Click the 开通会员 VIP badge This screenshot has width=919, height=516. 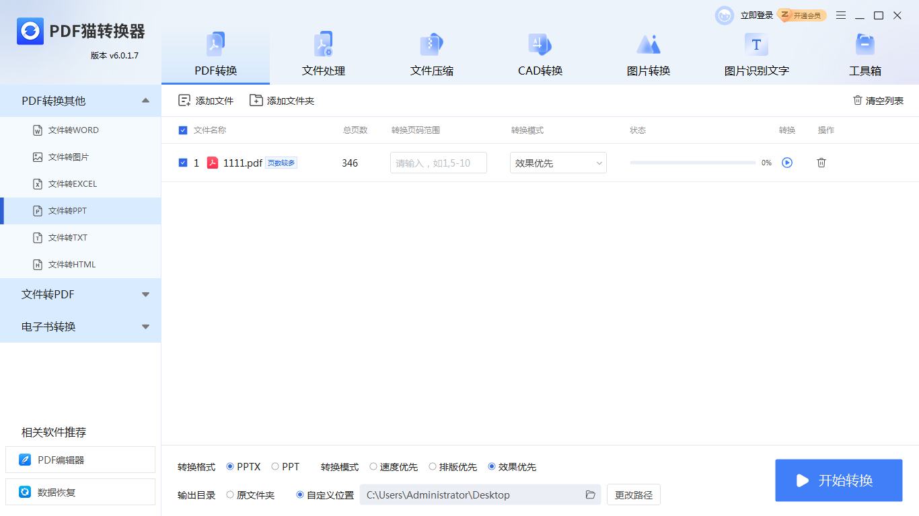point(802,15)
